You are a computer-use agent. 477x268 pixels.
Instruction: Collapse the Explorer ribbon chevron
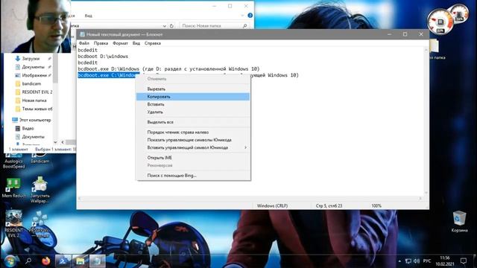tap(242, 16)
